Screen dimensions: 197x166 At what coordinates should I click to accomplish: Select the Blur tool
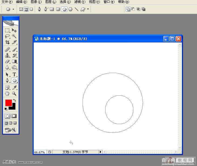point(7,67)
